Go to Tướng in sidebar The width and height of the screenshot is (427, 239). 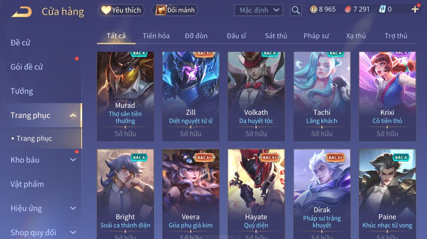(22, 91)
